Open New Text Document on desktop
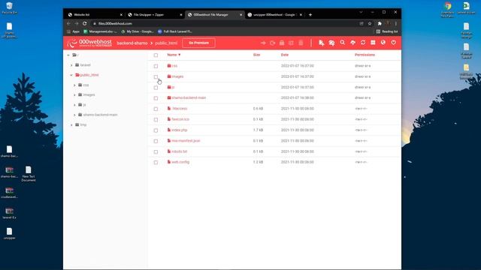 tap(29, 174)
